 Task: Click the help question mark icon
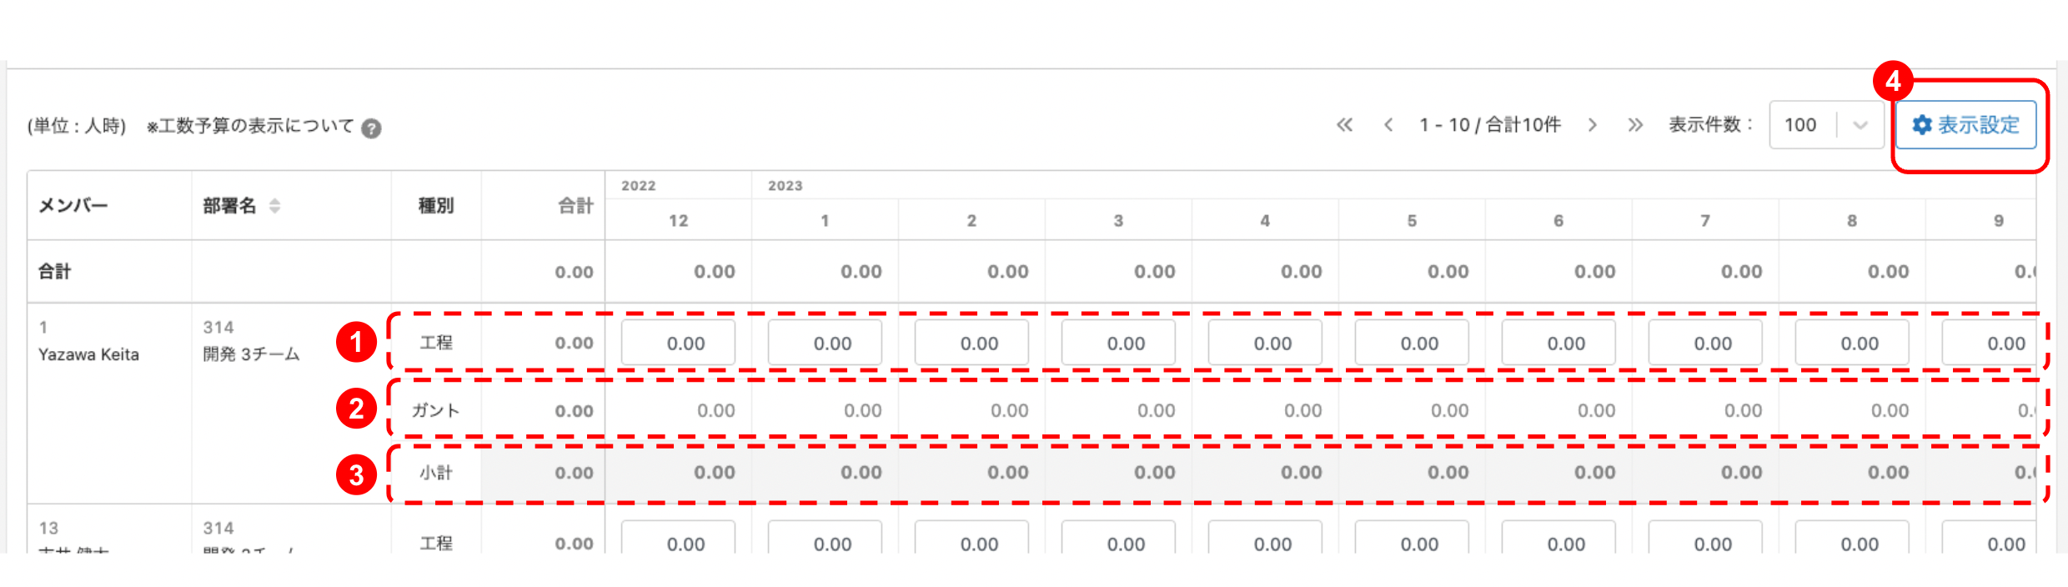coord(372,128)
